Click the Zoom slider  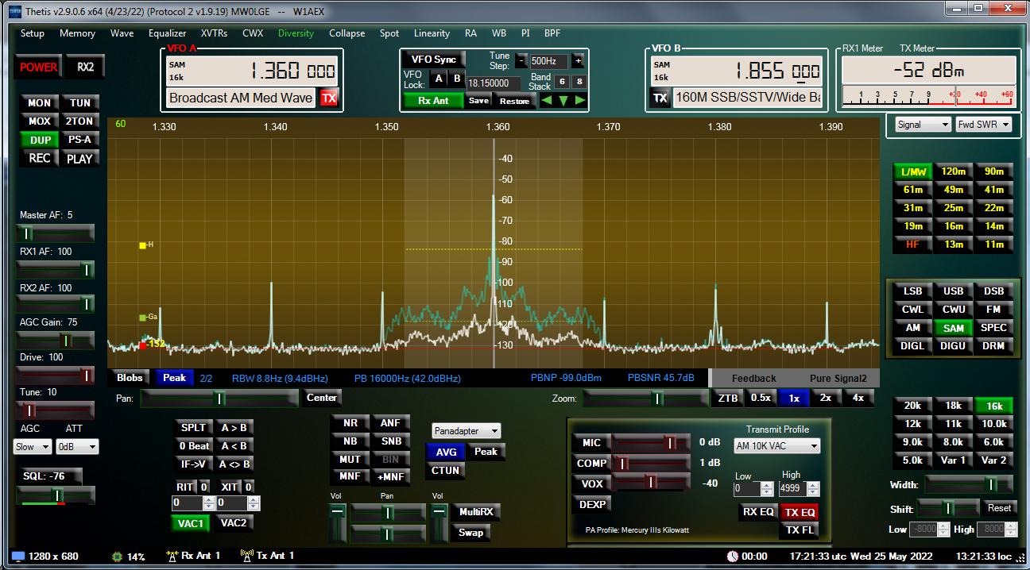click(645, 399)
